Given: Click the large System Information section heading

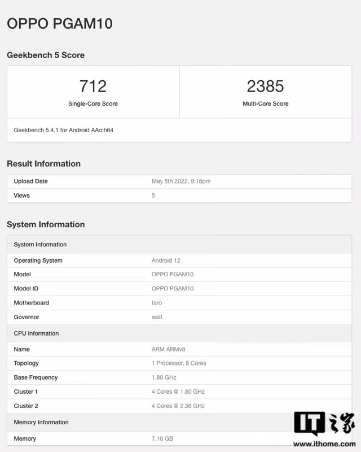Looking at the screenshot, I should coord(46,224).
